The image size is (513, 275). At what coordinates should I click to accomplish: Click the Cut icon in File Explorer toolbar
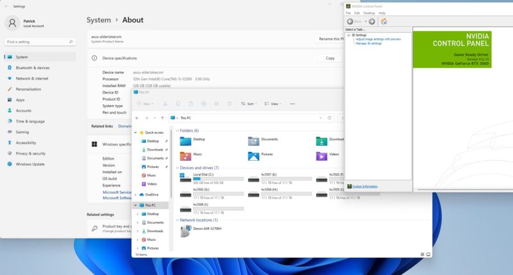pyautogui.click(x=165, y=104)
